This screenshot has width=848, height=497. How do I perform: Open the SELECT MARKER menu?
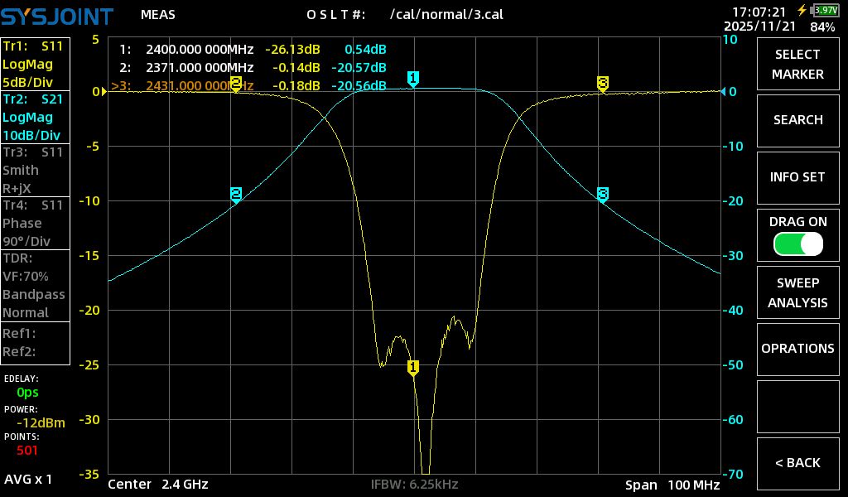797,65
